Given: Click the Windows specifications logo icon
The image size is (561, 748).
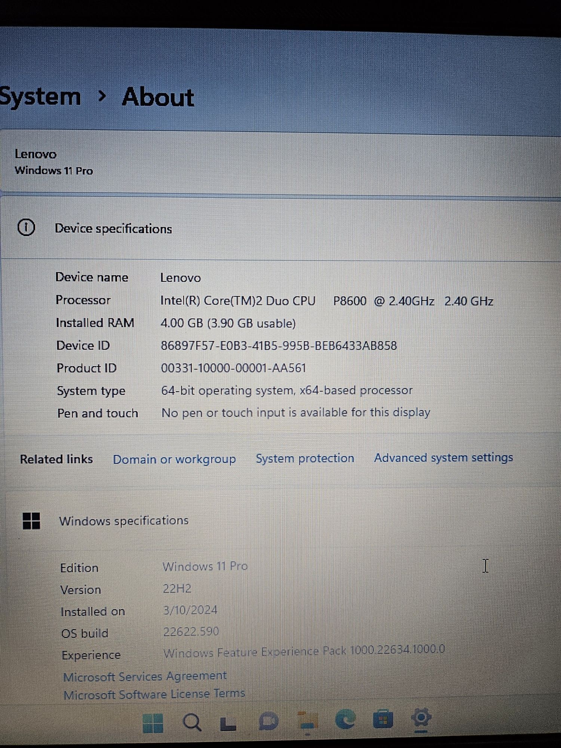Looking at the screenshot, I should pos(31,521).
